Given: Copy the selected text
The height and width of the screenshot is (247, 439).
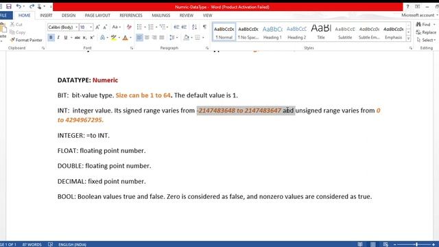Looking at the screenshot, I should (18, 32).
